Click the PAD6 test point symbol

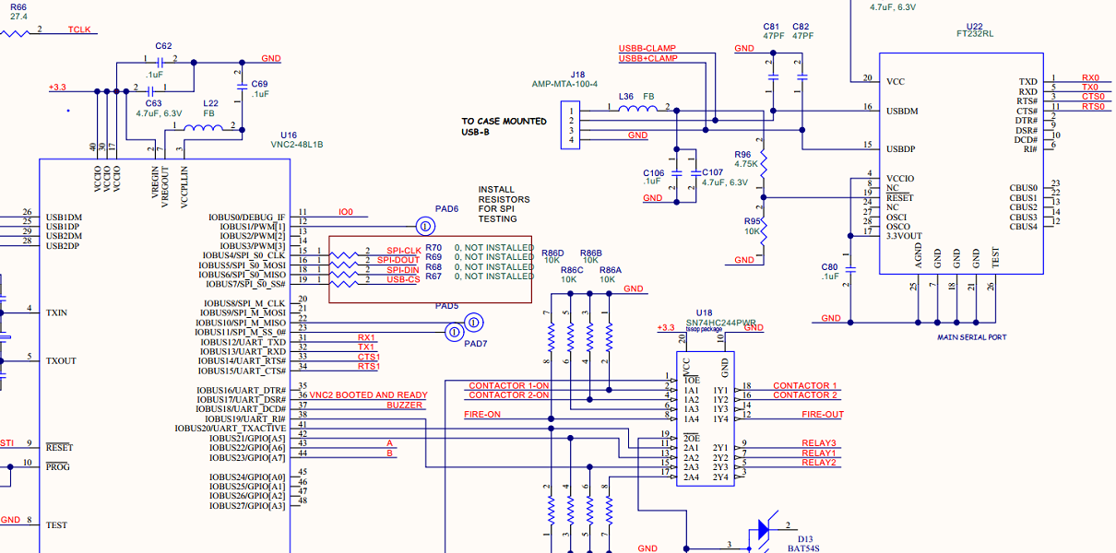point(425,225)
